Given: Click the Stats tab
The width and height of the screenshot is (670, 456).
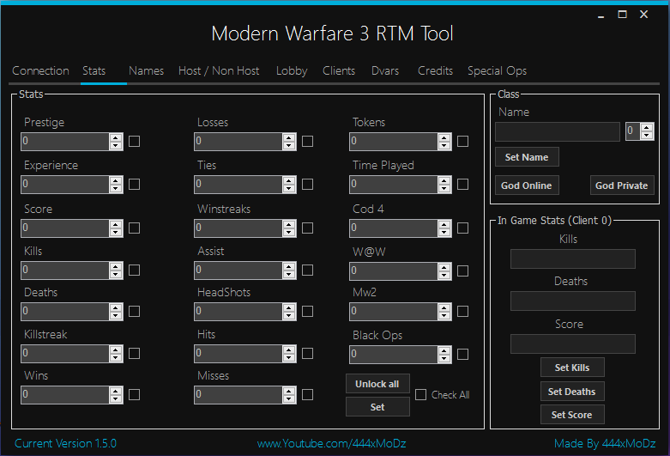Looking at the screenshot, I should point(94,70).
